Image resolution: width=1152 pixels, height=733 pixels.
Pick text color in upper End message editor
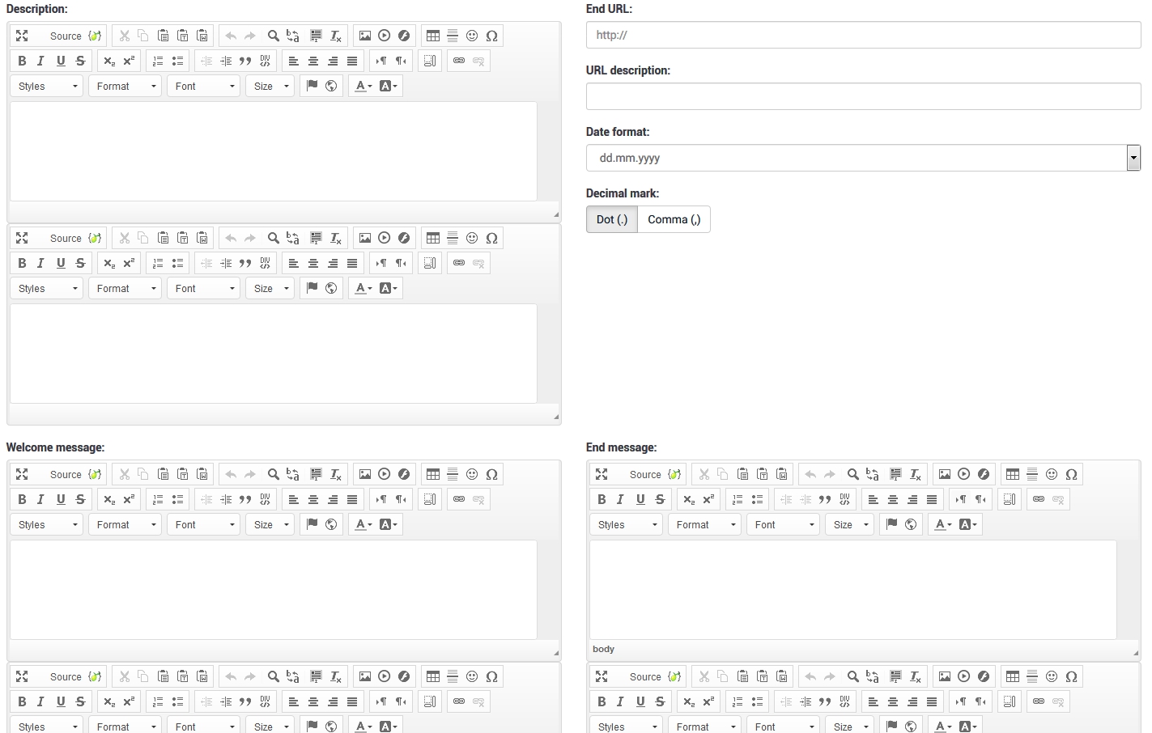click(942, 524)
